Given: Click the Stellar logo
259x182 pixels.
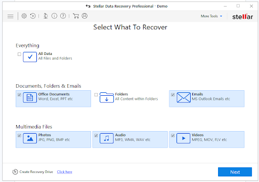Looking at the screenshot, I should (242, 17).
